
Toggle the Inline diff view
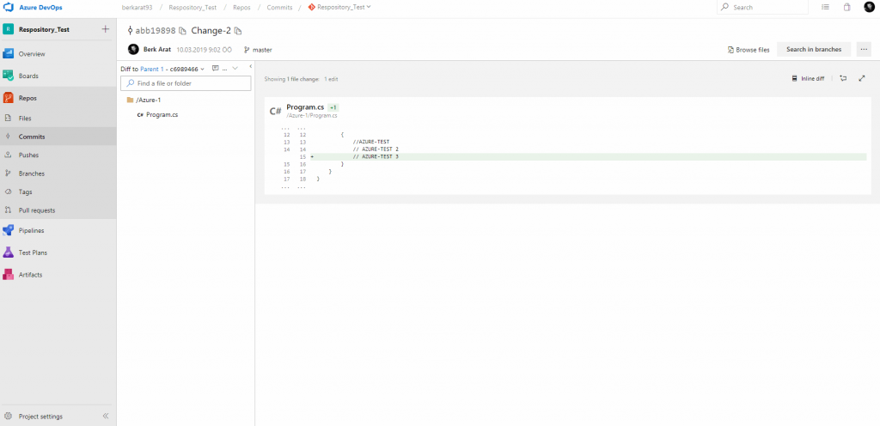[x=808, y=78]
